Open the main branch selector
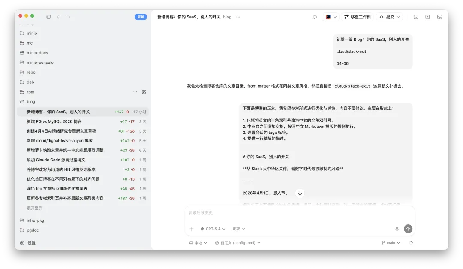 click(390, 242)
